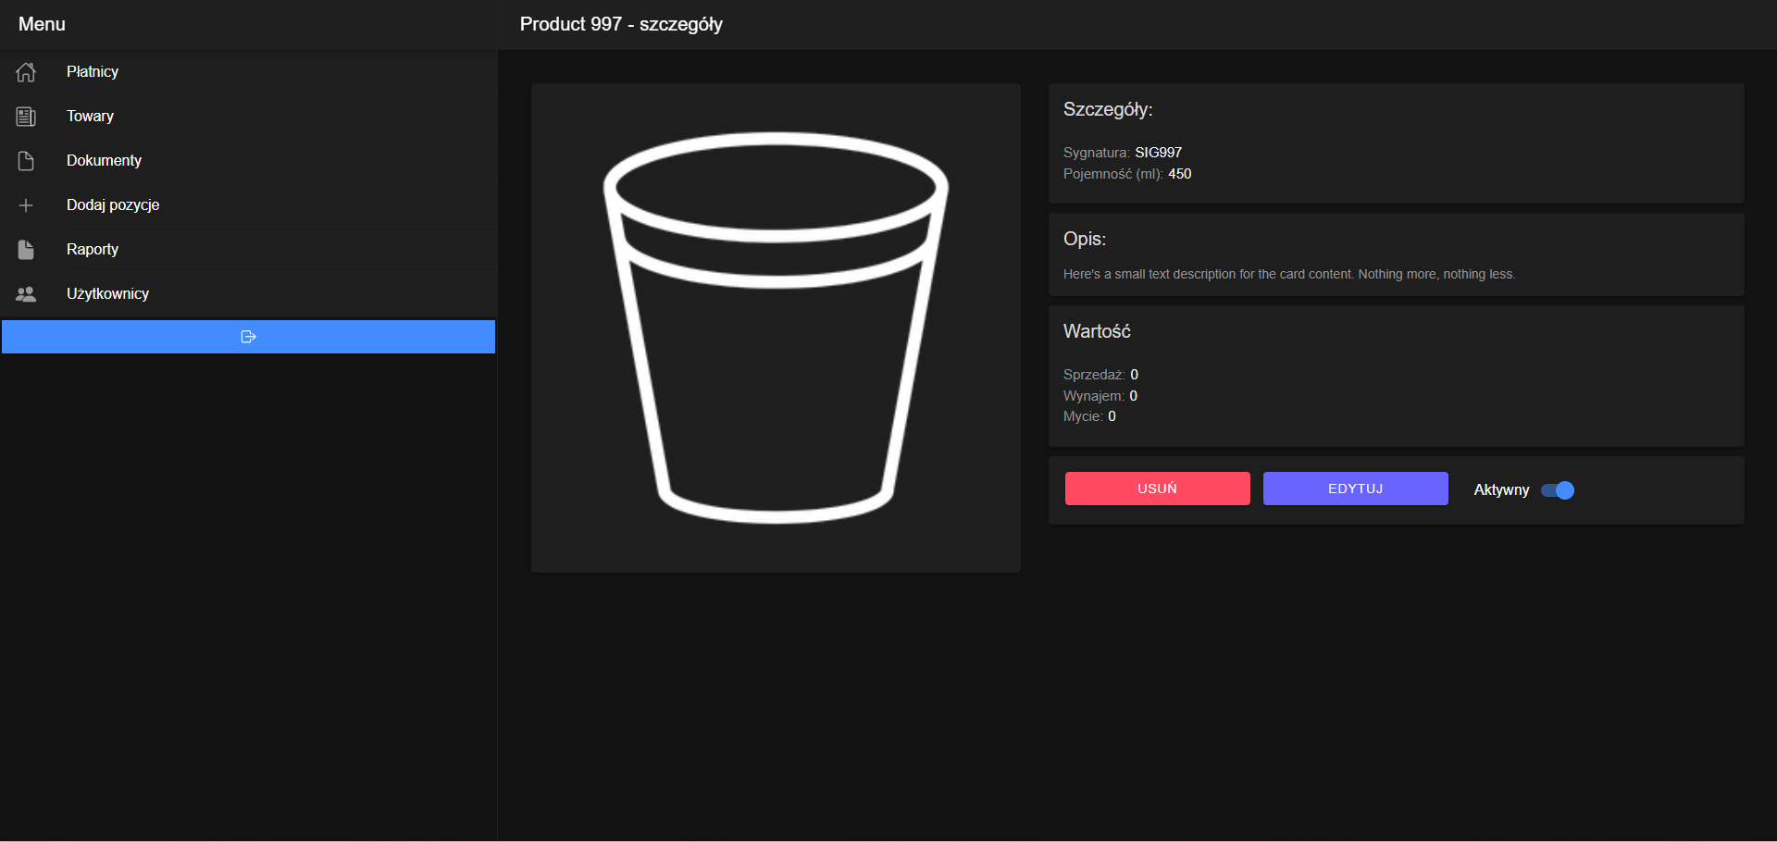The height and width of the screenshot is (842, 1777).
Task: Click the USUŃ button
Action: pos(1156,488)
